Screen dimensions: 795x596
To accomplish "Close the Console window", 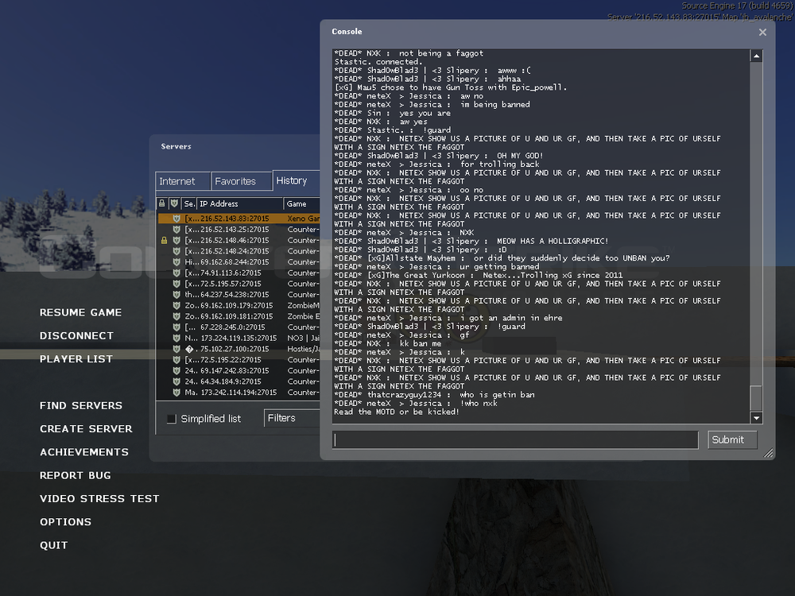I will pos(762,32).
